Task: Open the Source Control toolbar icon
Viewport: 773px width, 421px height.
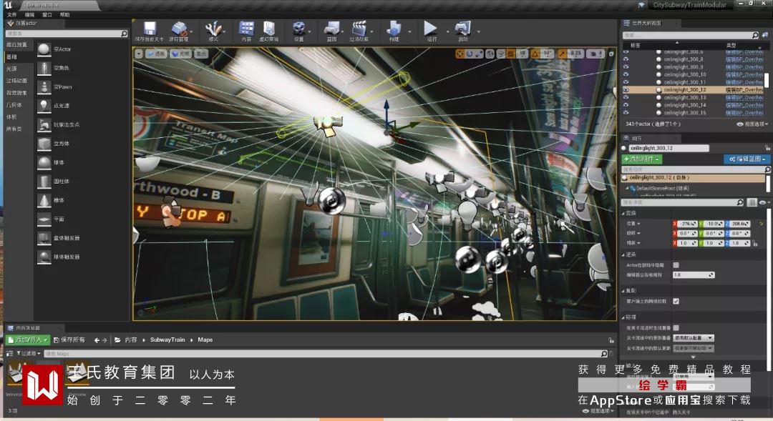Action: [x=180, y=29]
